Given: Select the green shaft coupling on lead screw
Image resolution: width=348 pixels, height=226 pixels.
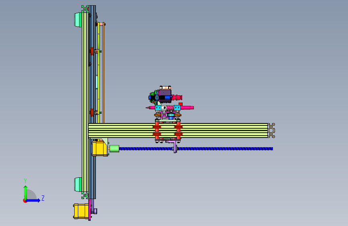Looking at the screenshot, I should point(114,149).
